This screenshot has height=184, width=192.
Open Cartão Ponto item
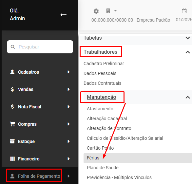click(x=100, y=148)
